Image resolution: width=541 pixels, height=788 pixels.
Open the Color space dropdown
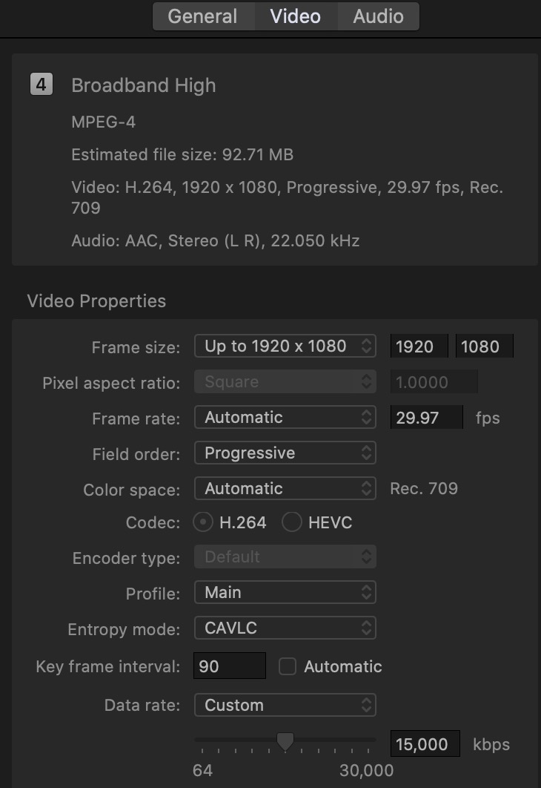pos(285,488)
